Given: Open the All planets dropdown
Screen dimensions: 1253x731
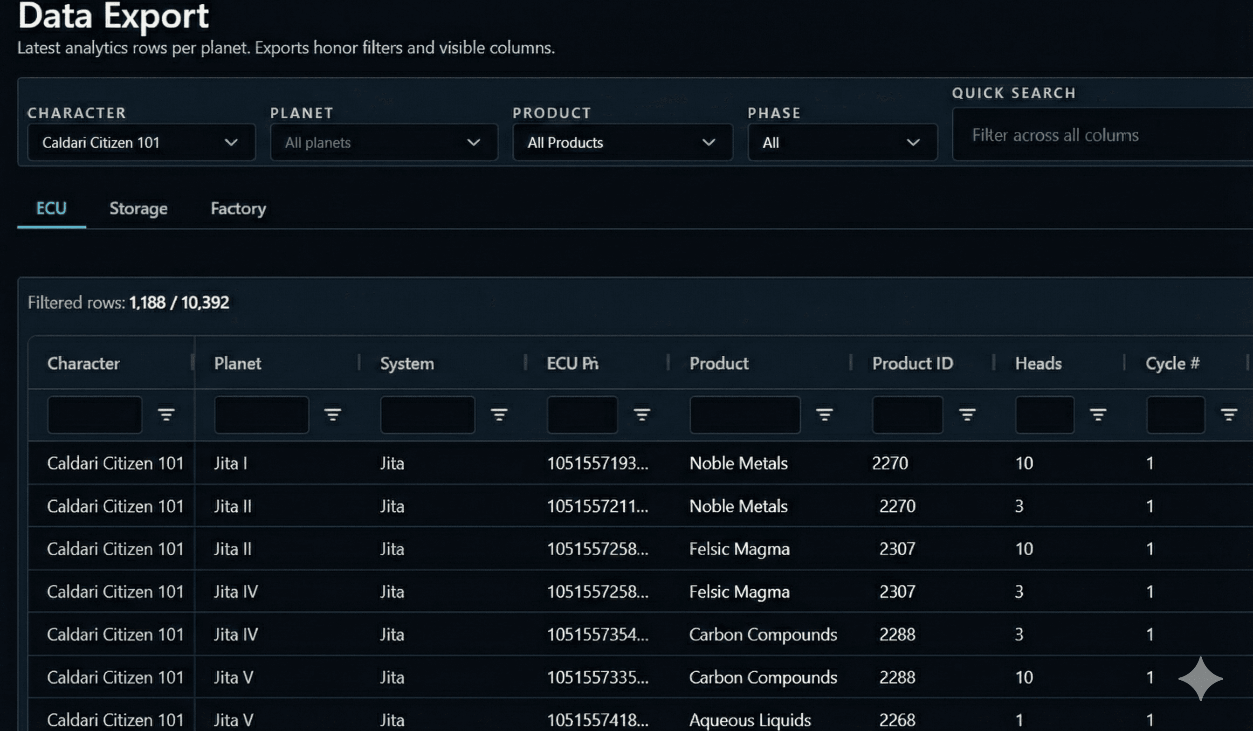Looking at the screenshot, I should (383, 143).
